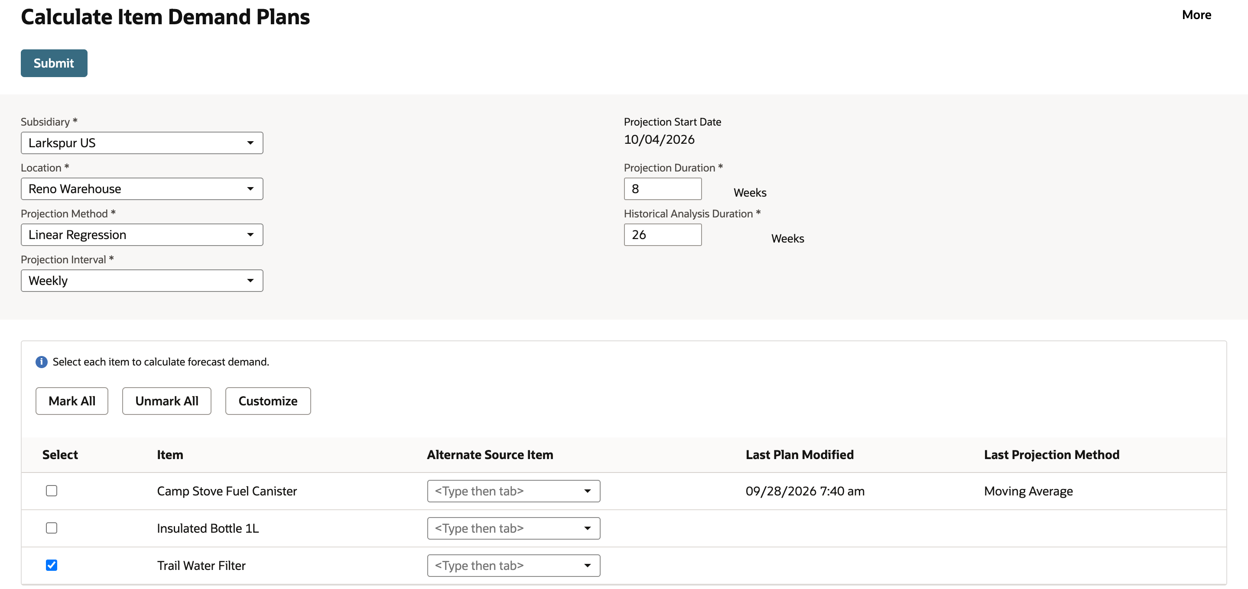
Task: Click the Projection Start Date value 10/04/2026
Action: [x=659, y=139]
